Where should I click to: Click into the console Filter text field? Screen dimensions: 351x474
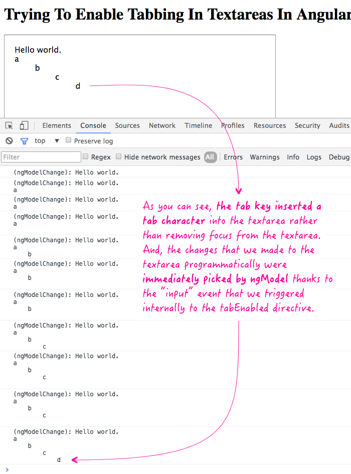click(x=41, y=157)
